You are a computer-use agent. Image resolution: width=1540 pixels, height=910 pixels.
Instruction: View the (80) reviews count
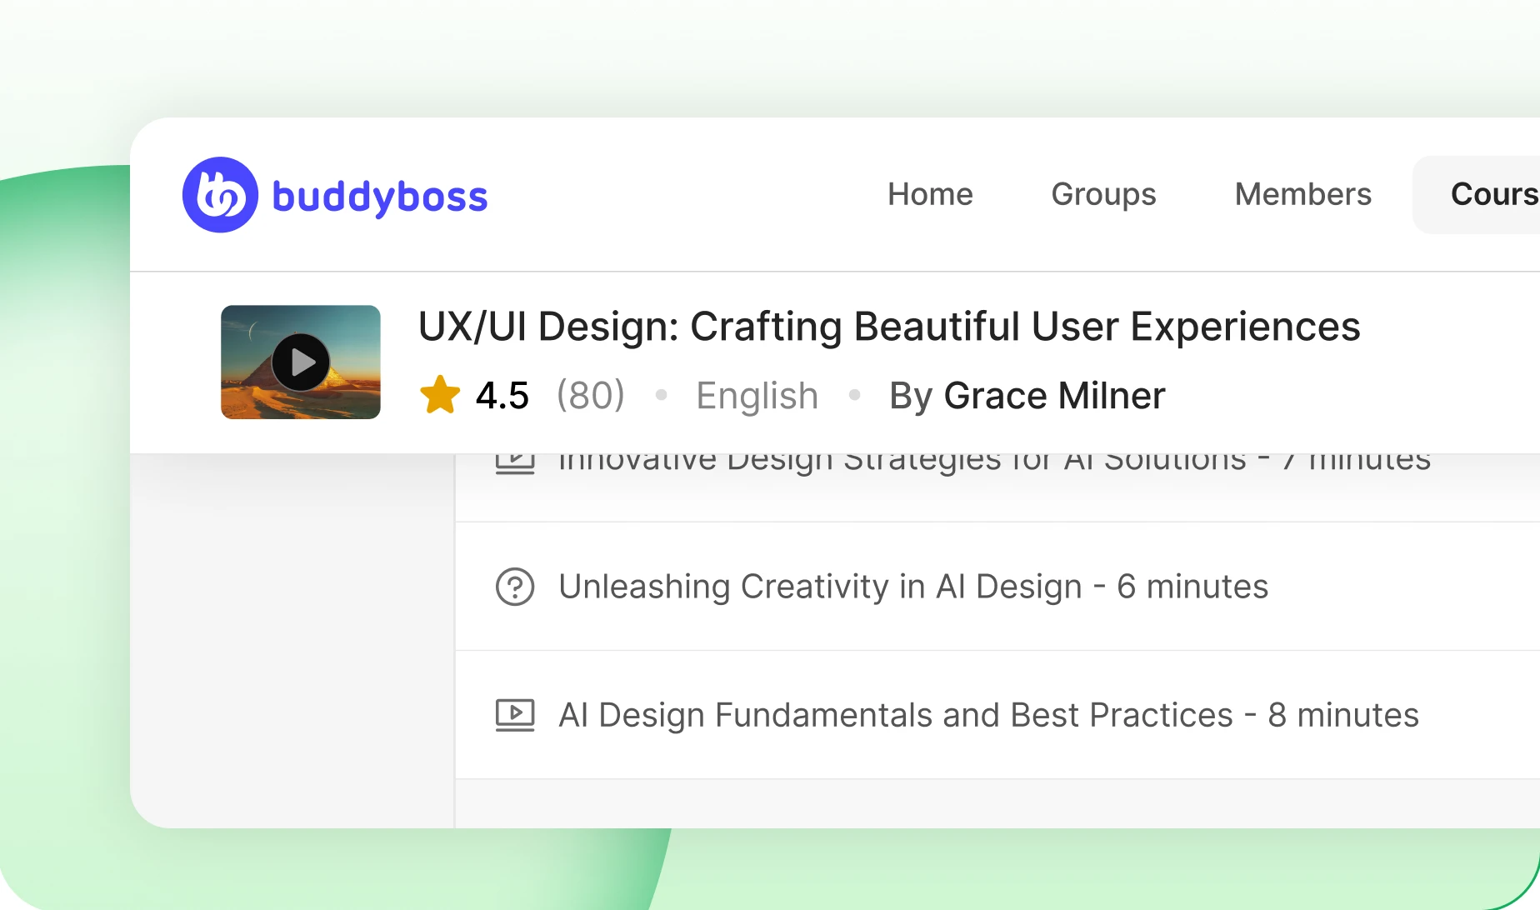point(591,395)
